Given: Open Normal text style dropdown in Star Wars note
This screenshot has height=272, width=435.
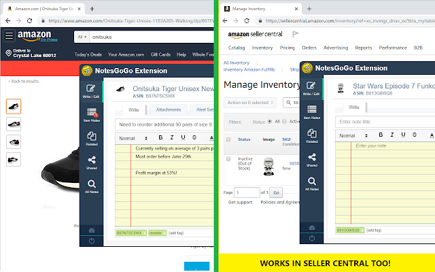Looking at the screenshot, I should pos(353,135).
